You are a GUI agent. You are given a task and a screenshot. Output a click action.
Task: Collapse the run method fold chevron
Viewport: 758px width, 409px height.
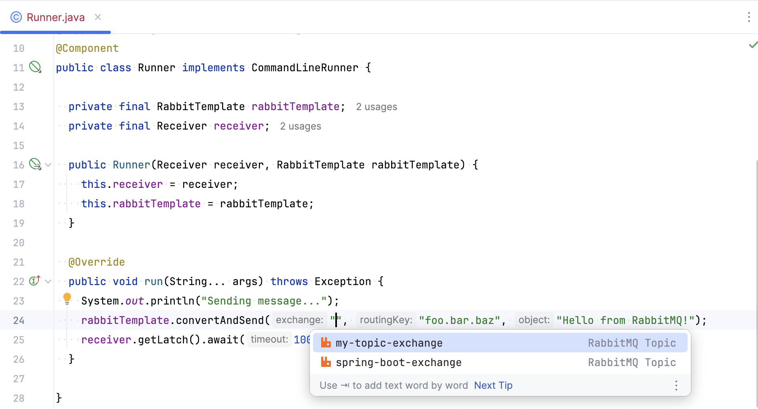(x=48, y=281)
